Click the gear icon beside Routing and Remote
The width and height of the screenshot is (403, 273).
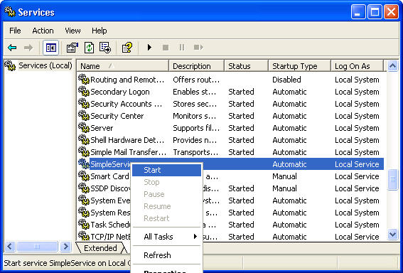point(84,79)
